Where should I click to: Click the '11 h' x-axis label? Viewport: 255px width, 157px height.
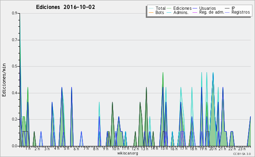pyautogui.click(x=125, y=149)
